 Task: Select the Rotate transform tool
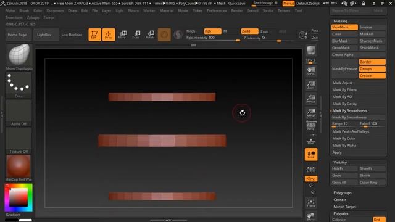pyautogui.click(x=151, y=35)
